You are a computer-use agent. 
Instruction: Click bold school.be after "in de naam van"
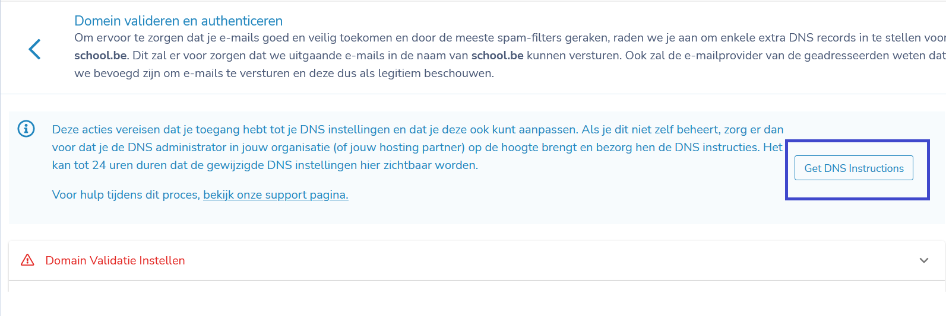tap(497, 56)
